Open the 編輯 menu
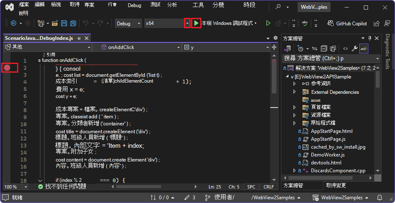The height and width of the screenshot is (203, 395). 39,5
